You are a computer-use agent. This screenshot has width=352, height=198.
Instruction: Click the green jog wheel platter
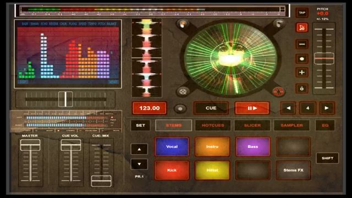230,58
